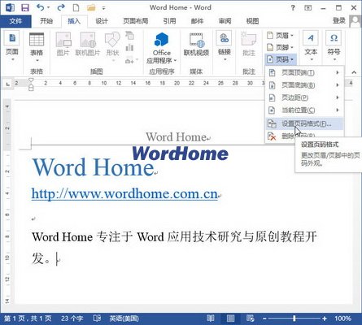Click the 第1页,共1页 page status
This screenshot has width=362, height=325.
(28, 318)
